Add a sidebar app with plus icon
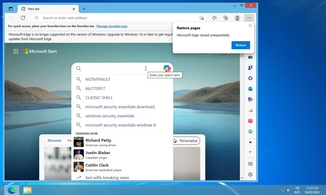The width and height of the screenshot is (326, 195). tap(250, 152)
